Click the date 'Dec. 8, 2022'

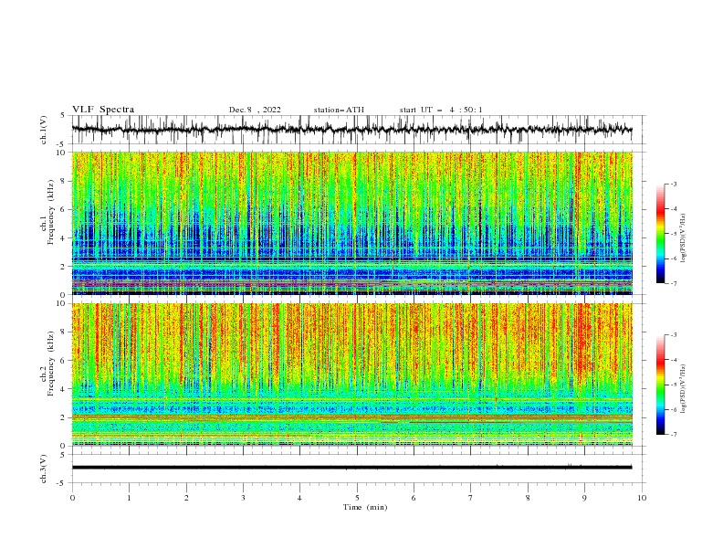tap(255, 110)
